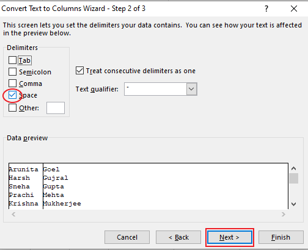
Task: Select 'Mukherjee' in the data preview
Action: (x=62, y=204)
